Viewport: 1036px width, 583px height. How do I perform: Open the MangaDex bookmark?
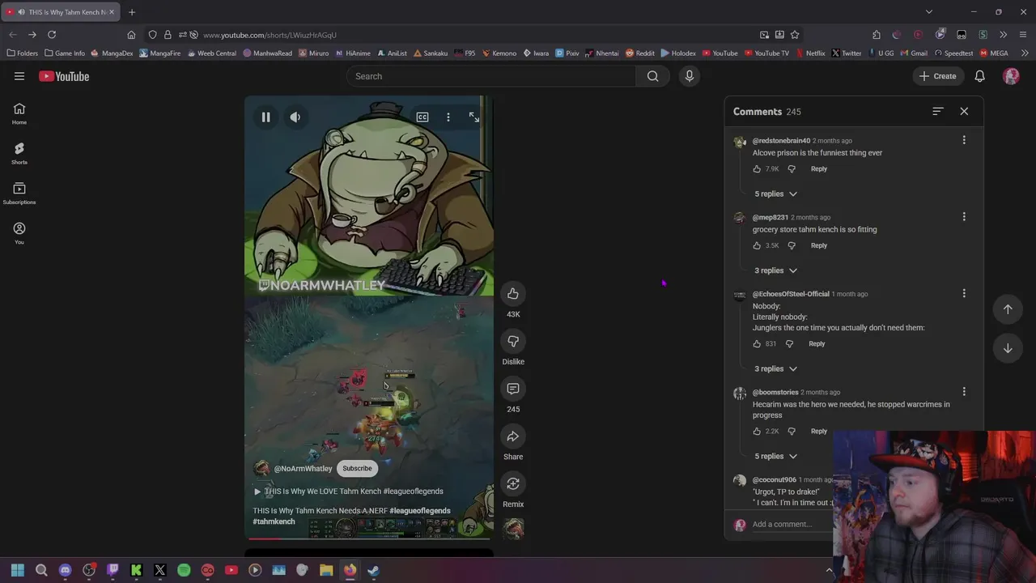112,53
